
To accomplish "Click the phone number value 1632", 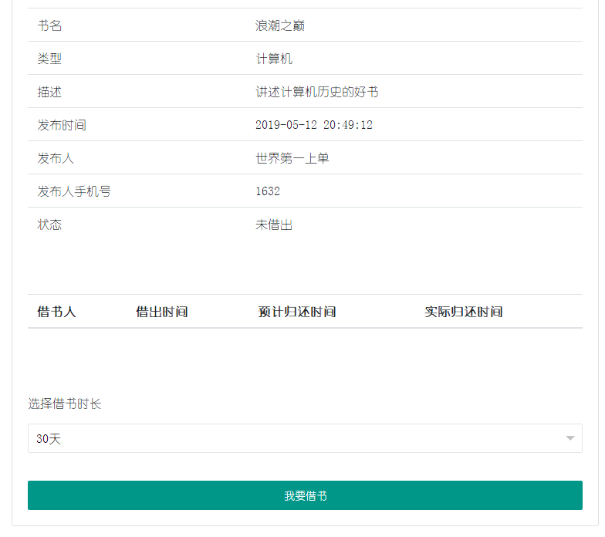I will click(x=268, y=191).
